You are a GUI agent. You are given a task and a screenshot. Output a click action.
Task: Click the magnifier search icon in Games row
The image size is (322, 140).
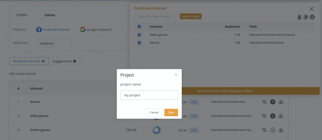tap(264, 102)
